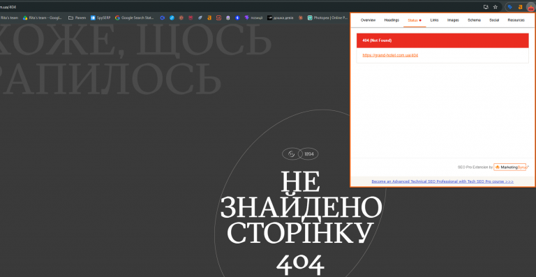Bookmark this page with the star icon

[x=496, y=7]
